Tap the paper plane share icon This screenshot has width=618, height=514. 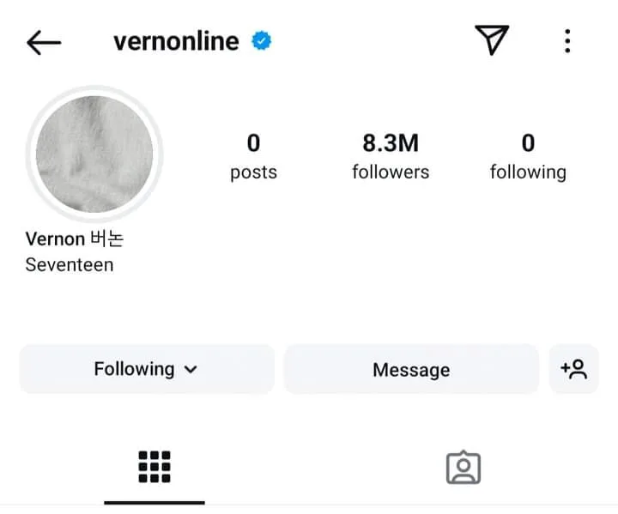coord(492,39)
